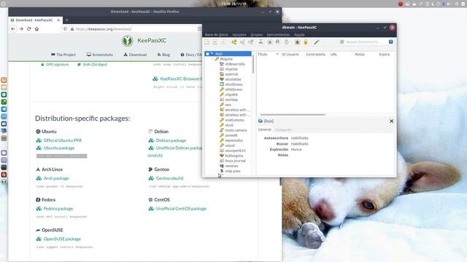
Task: Switch to the Compartir tab
Action: [x=283, y=130]
